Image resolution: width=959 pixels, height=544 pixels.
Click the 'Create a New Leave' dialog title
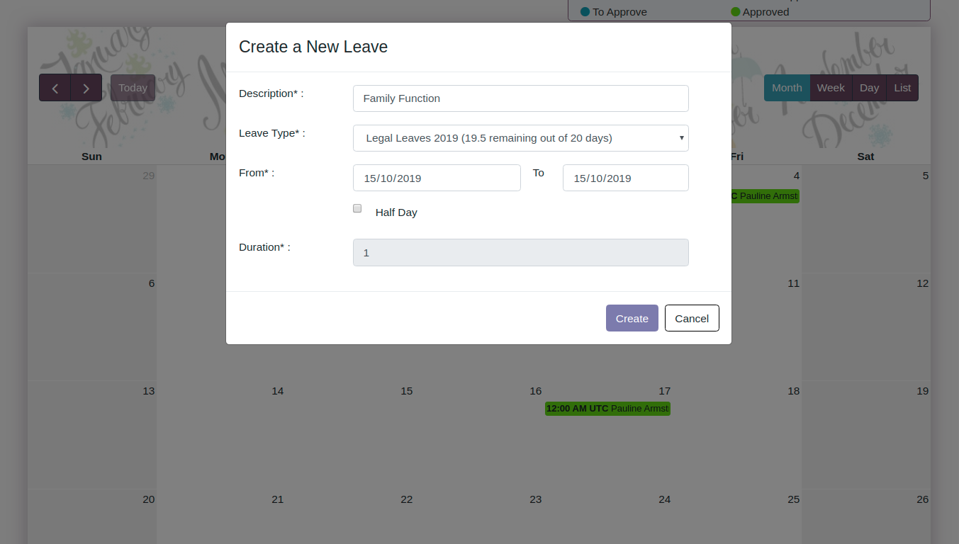313,47
